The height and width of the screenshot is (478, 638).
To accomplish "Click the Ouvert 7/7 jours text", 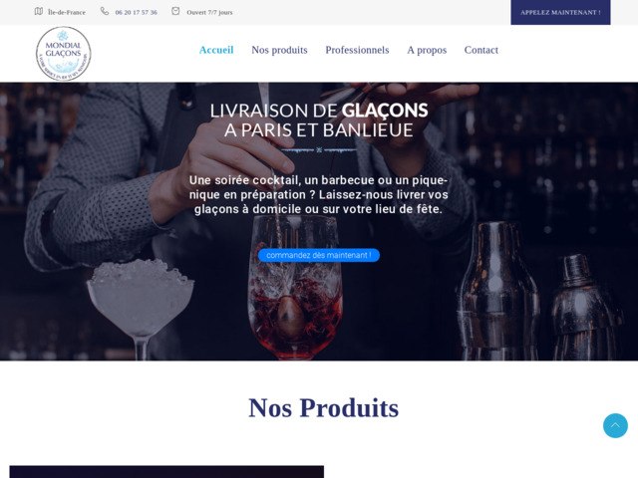I will (x=209, y=13).
